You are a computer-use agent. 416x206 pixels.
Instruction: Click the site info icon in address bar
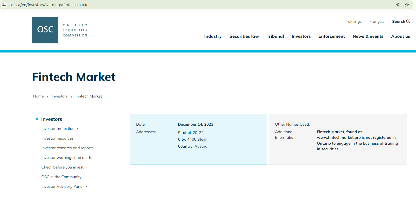(x=4, y=5)
